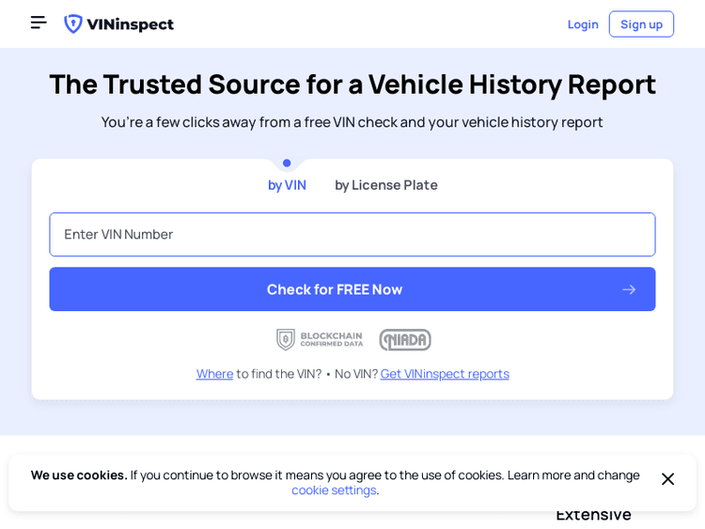The width and height of the screenshot is (705, 529).
Task: Switch to the by License Plate tab
Action: point(385,185)
